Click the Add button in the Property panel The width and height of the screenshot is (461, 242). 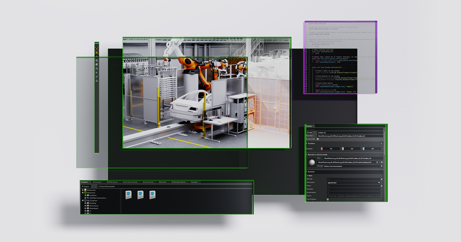310,133
